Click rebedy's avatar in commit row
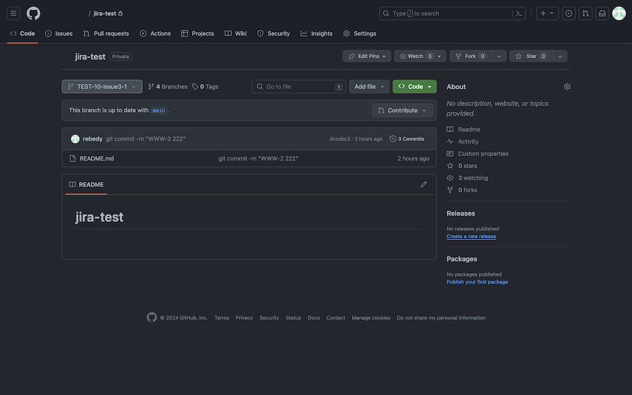Viewport: 632px width, 395px height. click(x=75, y=138)
